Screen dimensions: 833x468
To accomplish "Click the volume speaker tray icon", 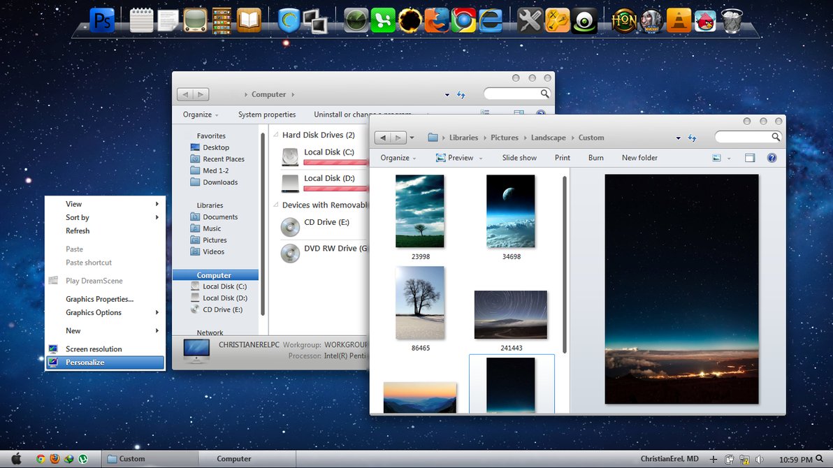I will (x=759, y=459).
